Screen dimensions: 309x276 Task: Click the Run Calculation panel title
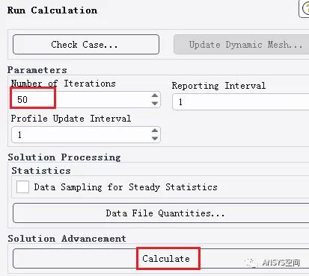click(x=52, y=10)
